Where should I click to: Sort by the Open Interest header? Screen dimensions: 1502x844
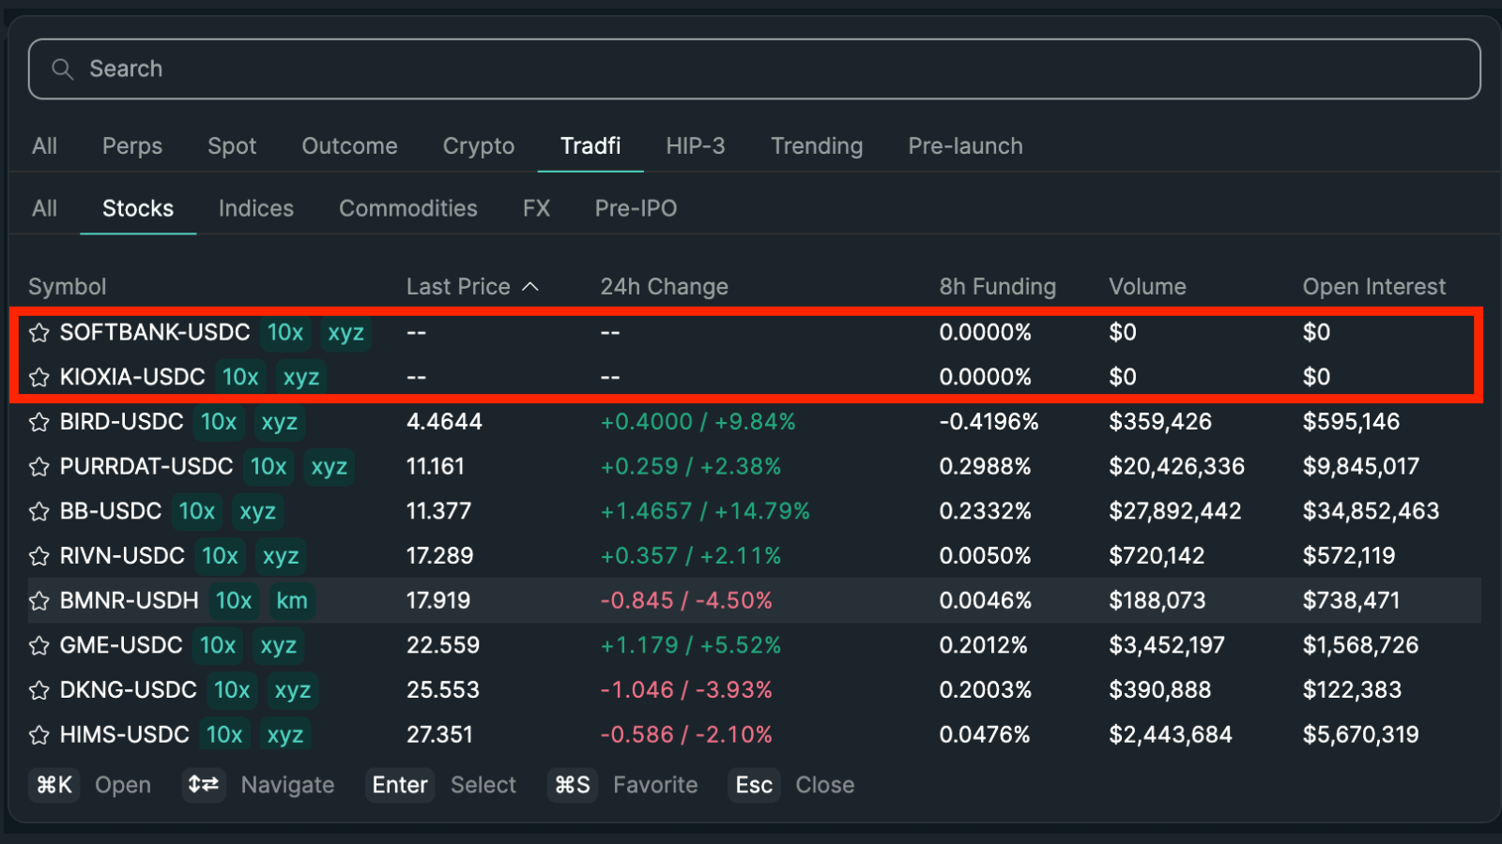pyautogui.click(x=1374, y=287)
